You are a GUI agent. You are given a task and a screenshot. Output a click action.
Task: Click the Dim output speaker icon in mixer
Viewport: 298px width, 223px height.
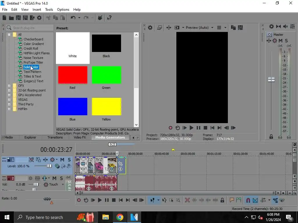point(285,26)
